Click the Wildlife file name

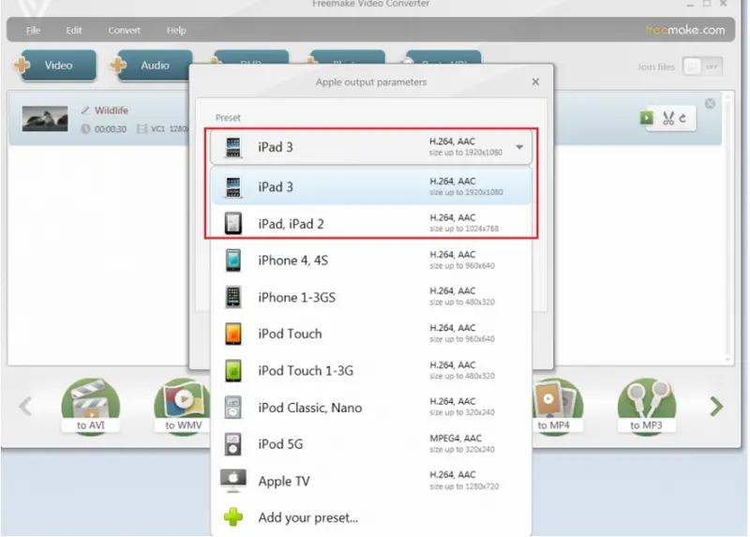pos(111,111)
